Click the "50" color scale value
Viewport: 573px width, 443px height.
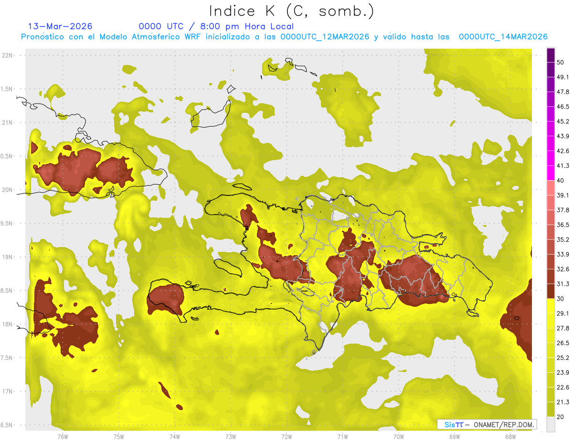click(561, 63)
